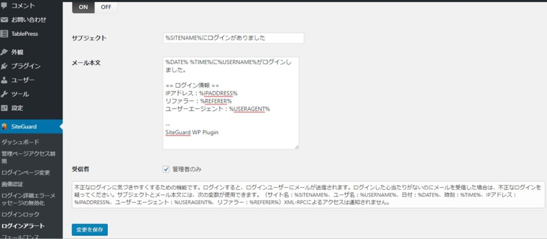Image resolution: width=547 pixels, height=239 pixels.
Task: Click inside the メール本文 textarea
Action: coord(231,103)
